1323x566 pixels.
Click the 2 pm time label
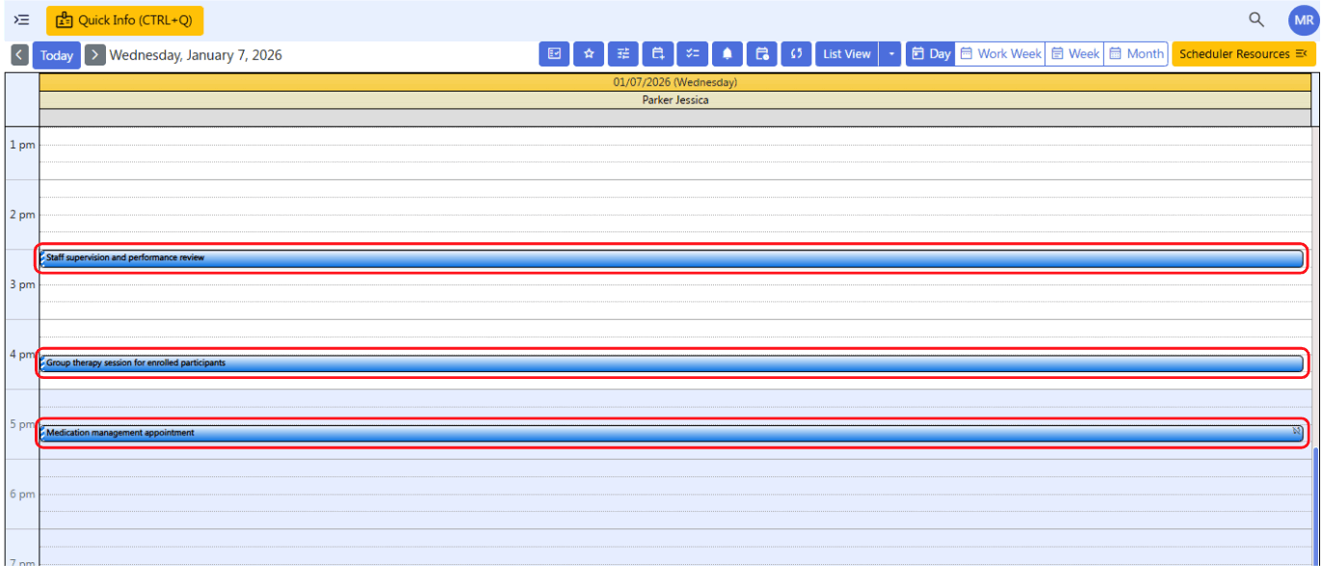click(x=22, y=214)
